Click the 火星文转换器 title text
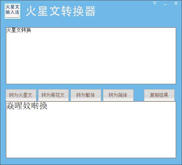Viewport: 182px width, 165px height. coord(61,11)
